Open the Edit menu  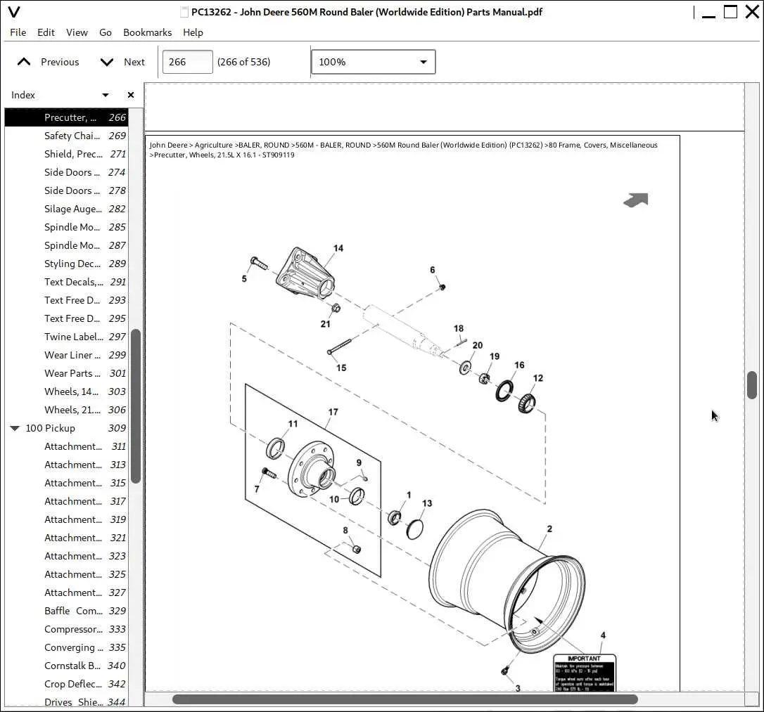click(46, 32)
